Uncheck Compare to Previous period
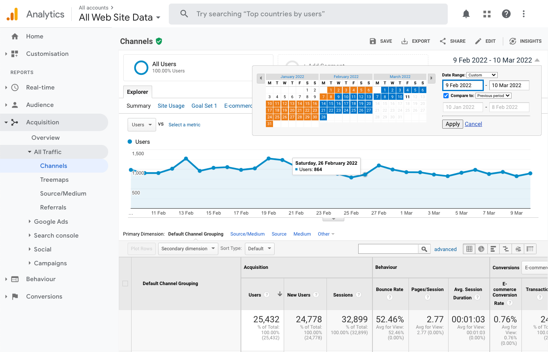Image resolution: width=548 pixels, height=352 pixels. 446,95
